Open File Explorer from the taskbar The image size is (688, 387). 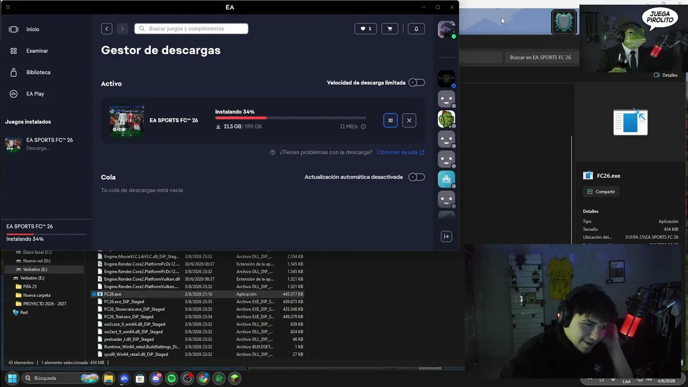pyautogui.click(x=109, y=378)
